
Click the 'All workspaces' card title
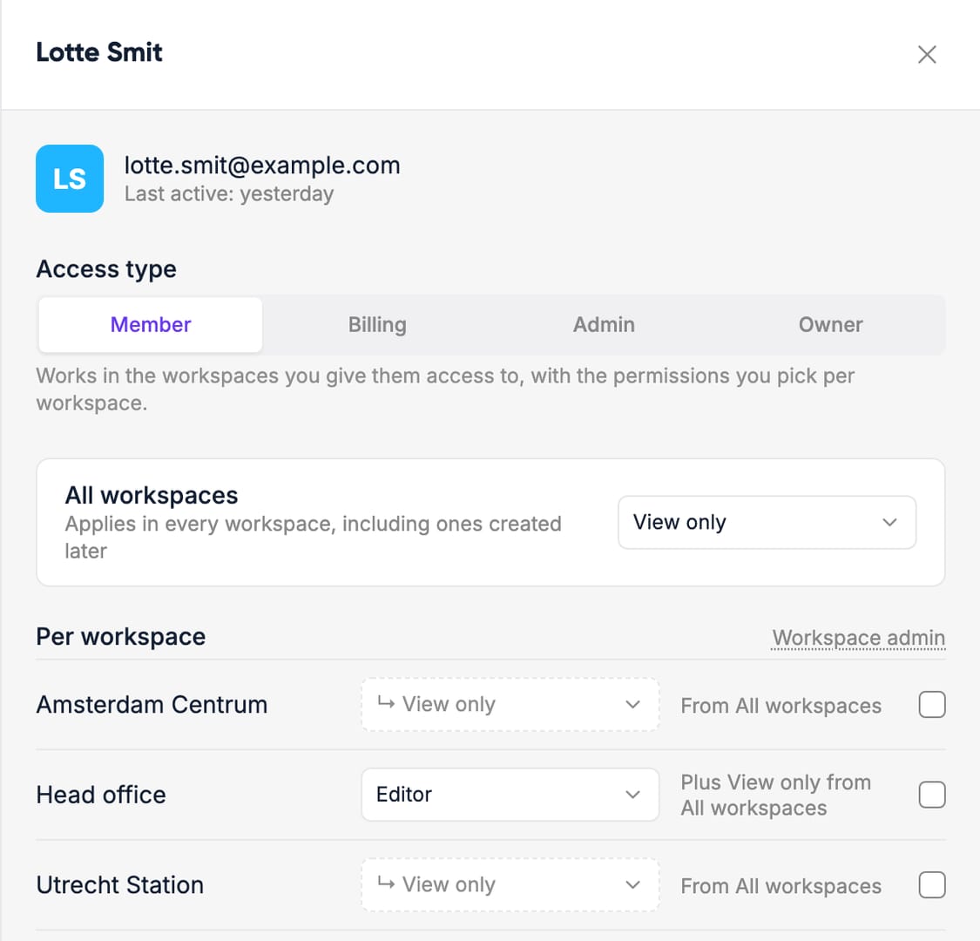pos(152,495)
